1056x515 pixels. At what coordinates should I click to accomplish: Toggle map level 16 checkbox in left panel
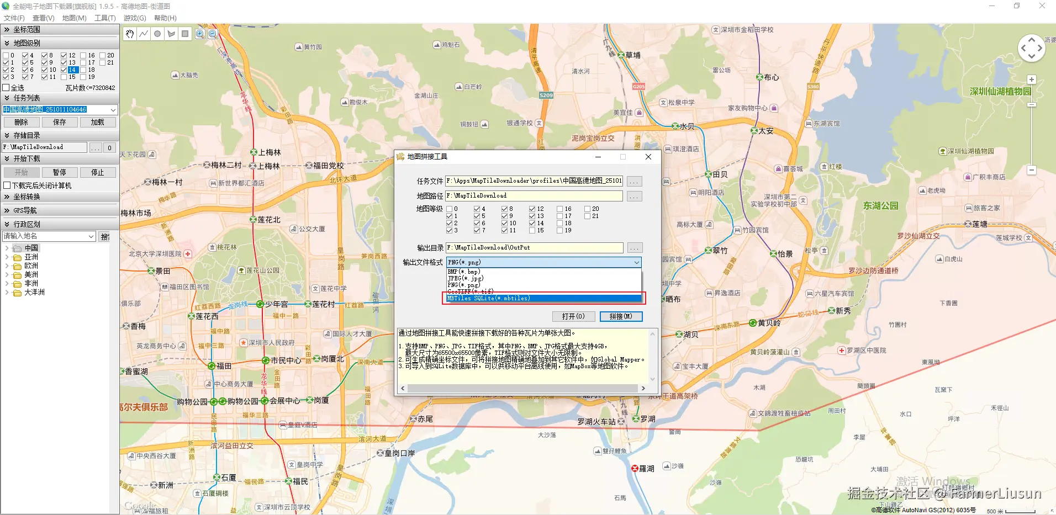(x=83, y=55)
